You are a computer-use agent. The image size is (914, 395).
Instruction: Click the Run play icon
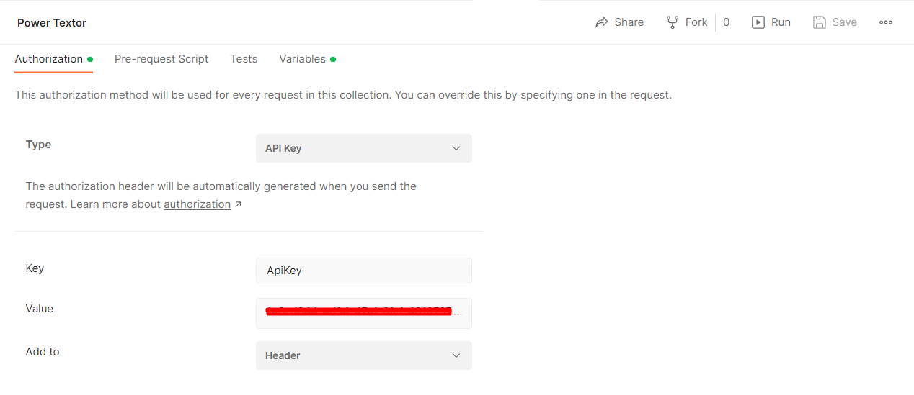click(x=758, y=22)
